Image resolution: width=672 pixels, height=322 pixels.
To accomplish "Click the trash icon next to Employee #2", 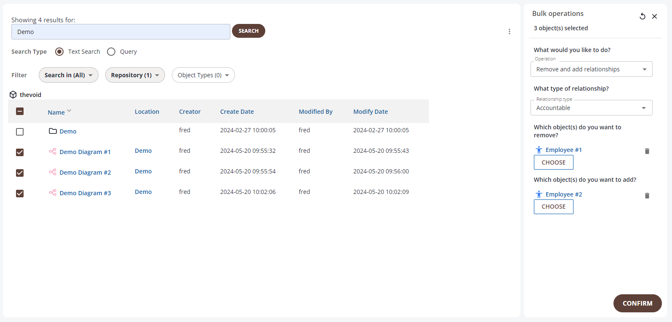I will point(647,196).
